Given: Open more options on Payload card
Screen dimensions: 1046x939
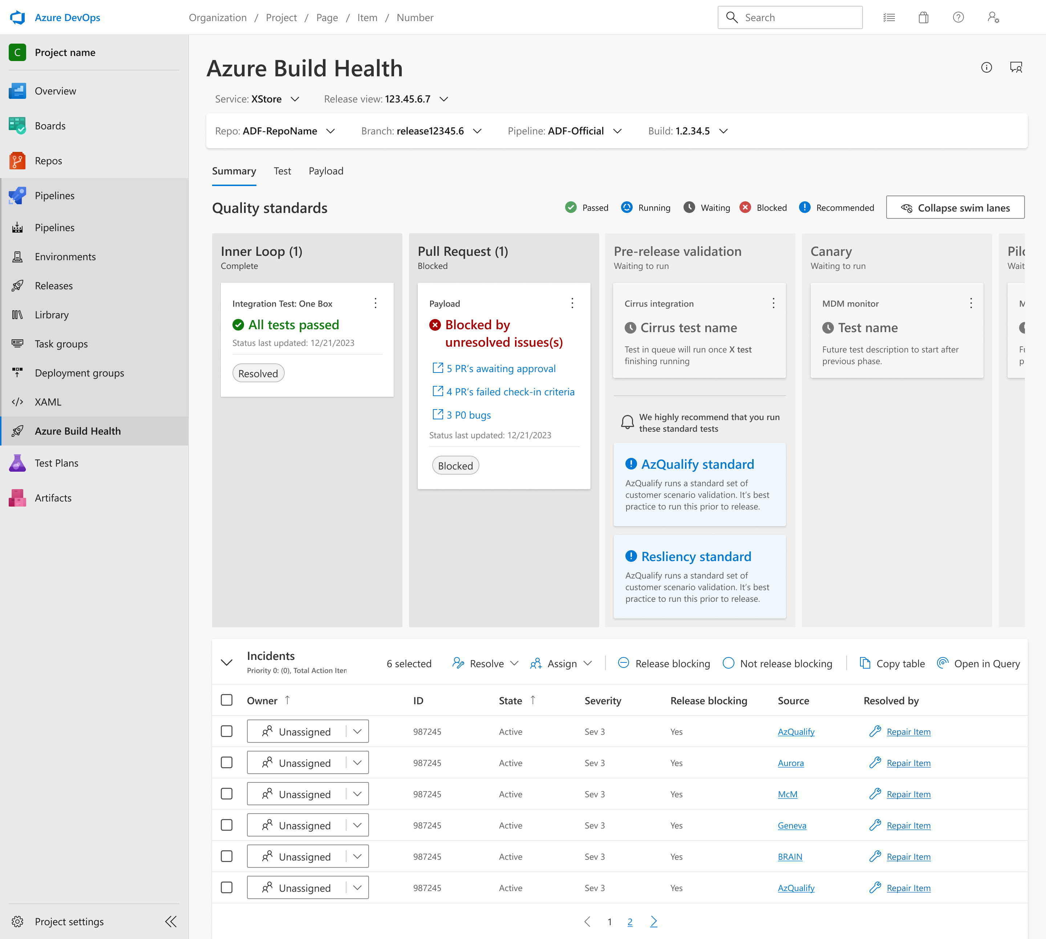Looking at the screenshot, I should (x=572, y=303).
